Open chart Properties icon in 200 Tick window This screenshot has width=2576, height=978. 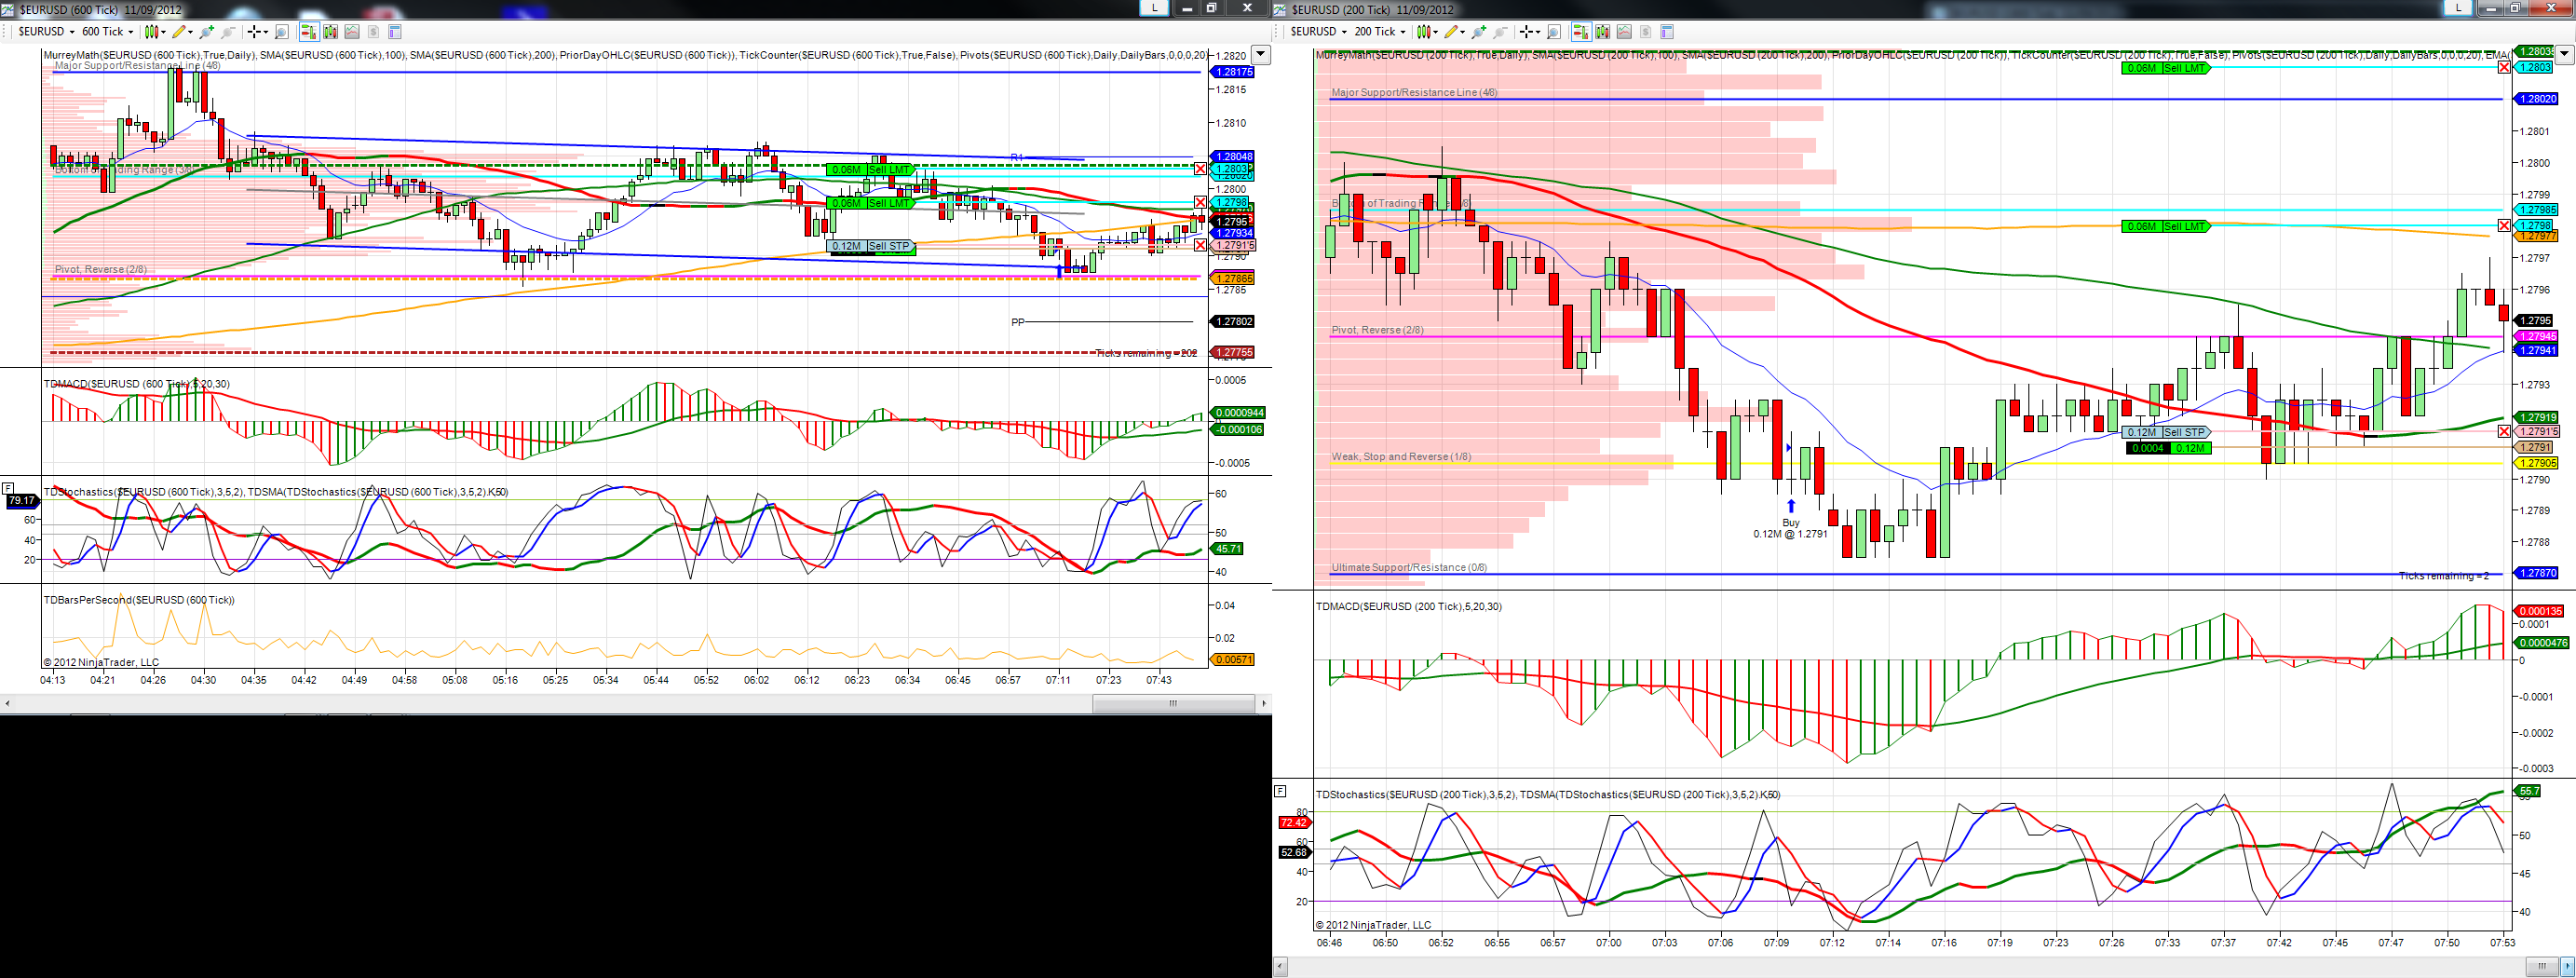[1667, 32]
